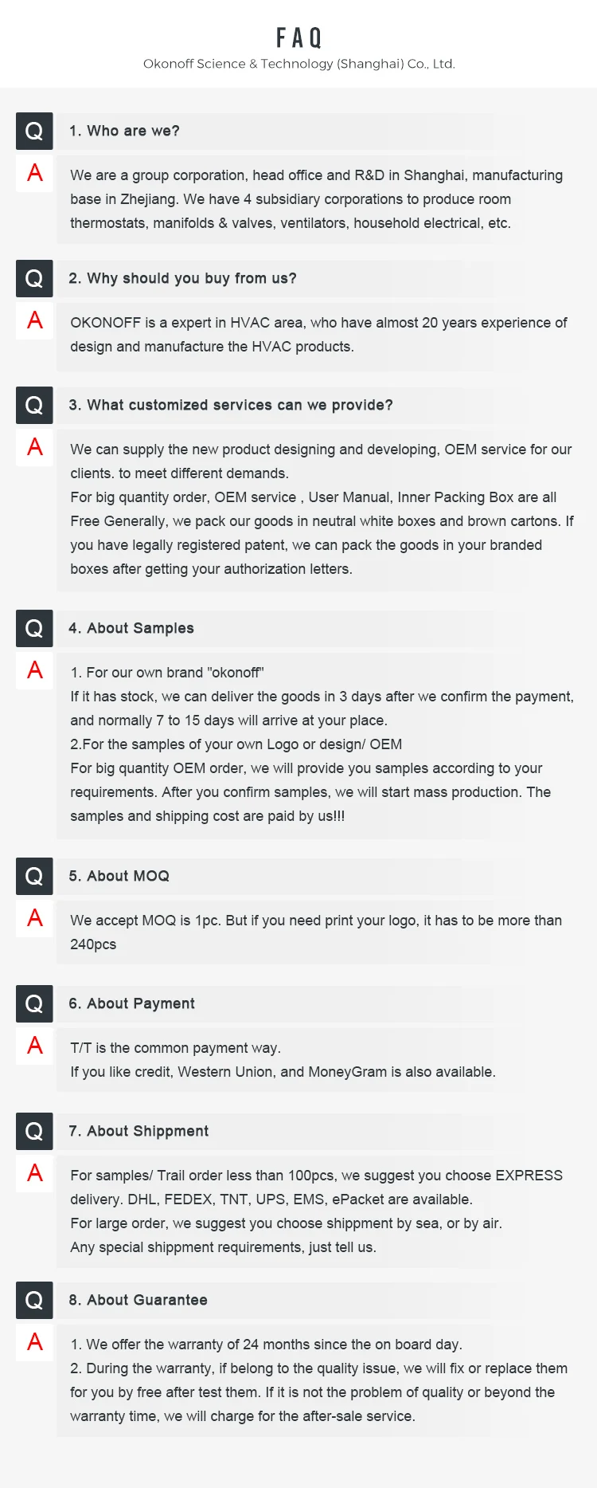Image resolution: width=597 pixels, height=1488 pixels.
Task: Click the Q icon beside "Who are we?"
Action: (x=34, y=131)
